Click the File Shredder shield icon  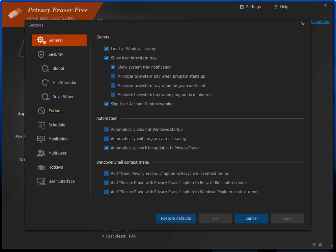[x=45, y=83]
